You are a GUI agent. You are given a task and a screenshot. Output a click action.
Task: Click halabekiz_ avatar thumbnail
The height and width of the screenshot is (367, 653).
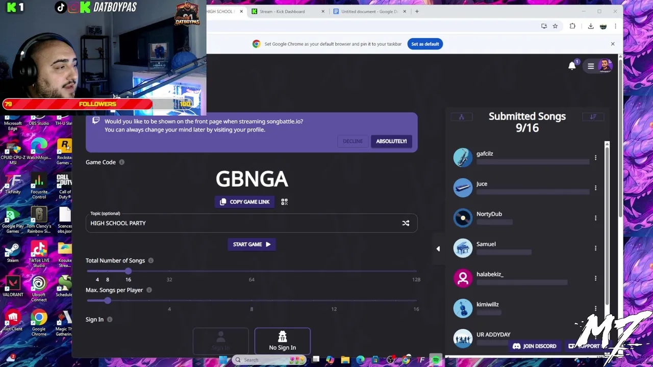point(463,278)
